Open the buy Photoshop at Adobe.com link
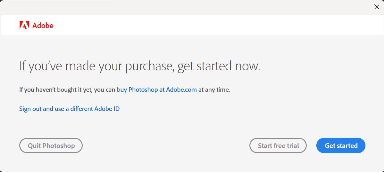This screenshot has width=384, height=172. [157, 90]
